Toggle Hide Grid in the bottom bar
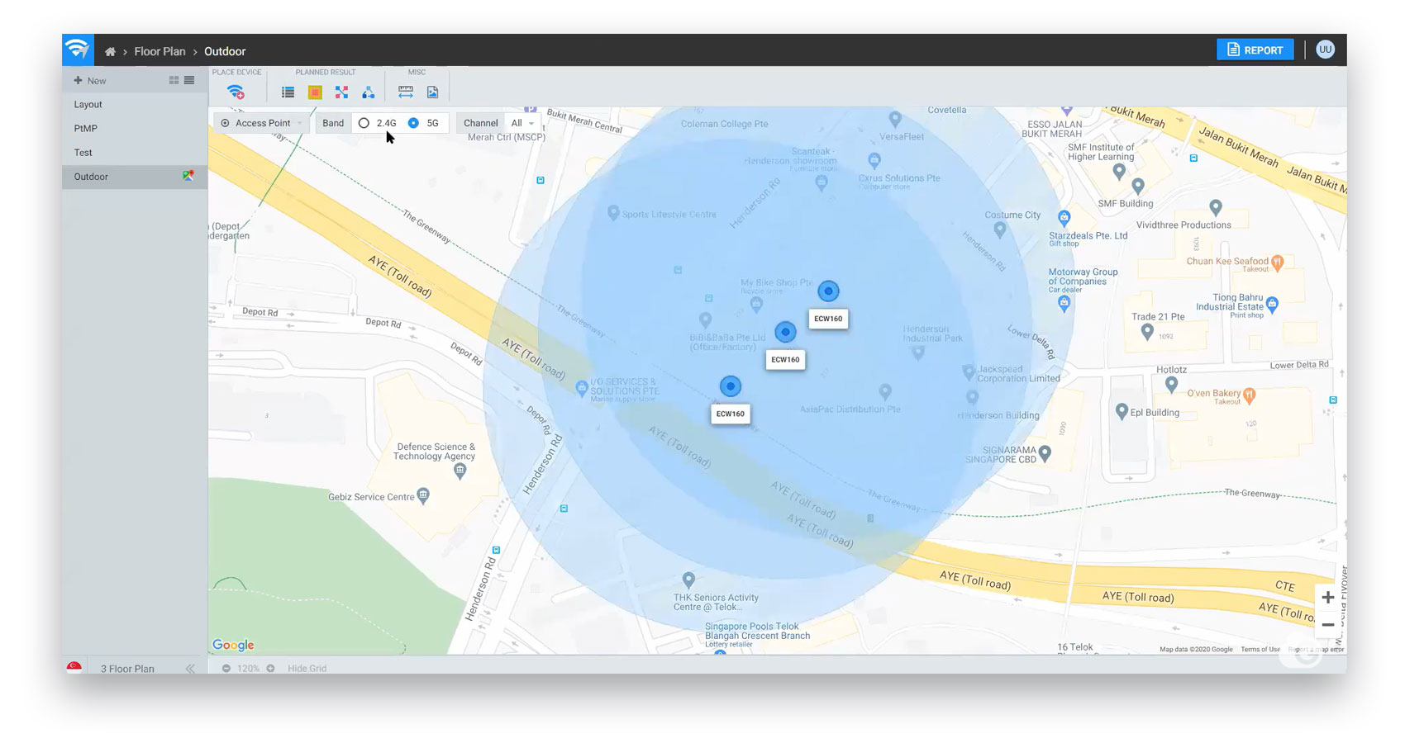 coord(307,668)
